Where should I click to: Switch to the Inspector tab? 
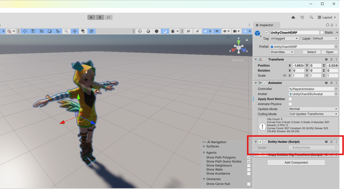(266, 25)
